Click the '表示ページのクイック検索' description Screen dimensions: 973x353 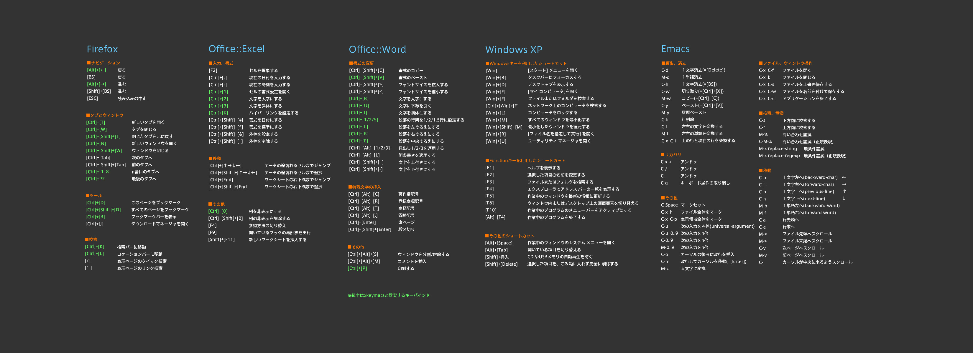142,261
